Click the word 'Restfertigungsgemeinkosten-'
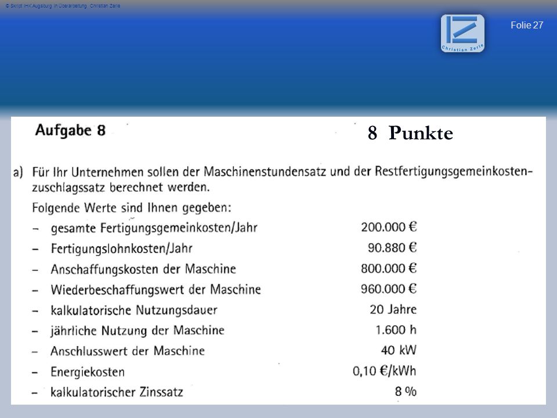The height and width of the screenshot is (418, 557). [x=454, y=172]
